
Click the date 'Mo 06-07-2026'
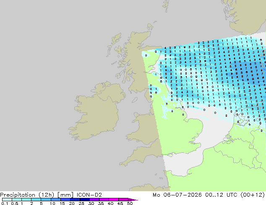[x=177, y=195]
